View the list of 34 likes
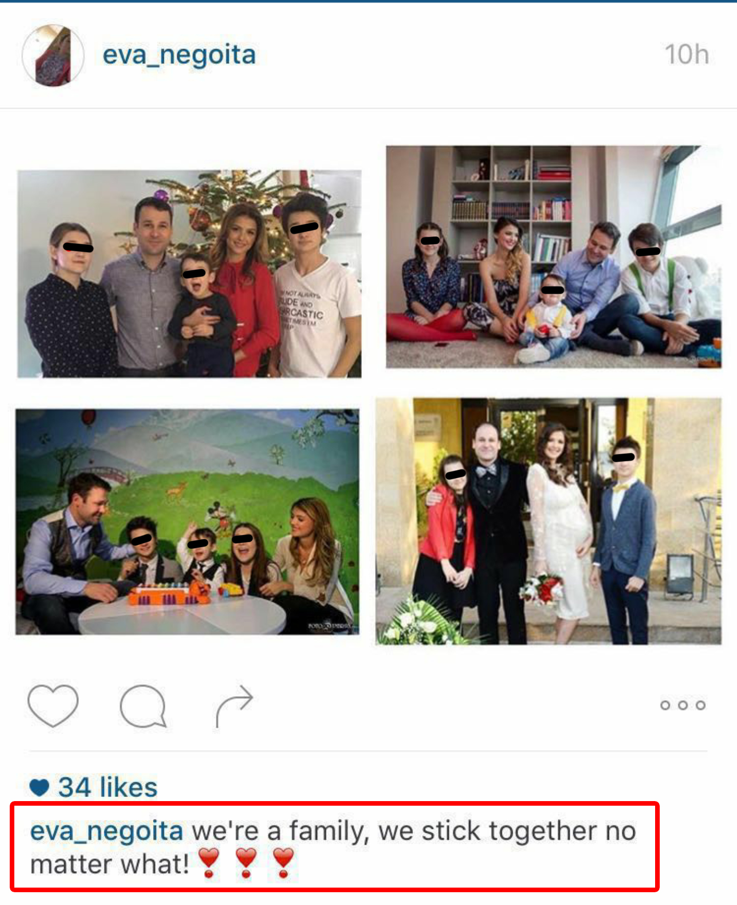 click(x=107, y=787)
